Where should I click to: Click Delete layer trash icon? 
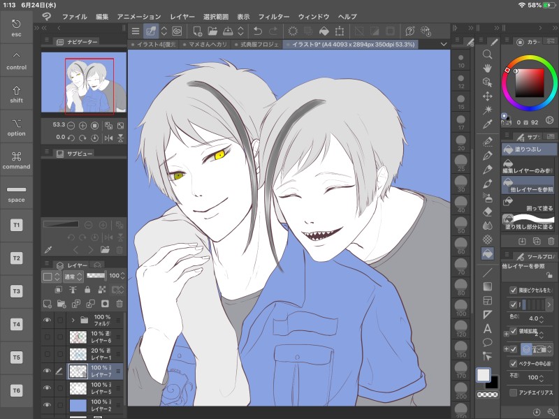click(x=119, y=304)
